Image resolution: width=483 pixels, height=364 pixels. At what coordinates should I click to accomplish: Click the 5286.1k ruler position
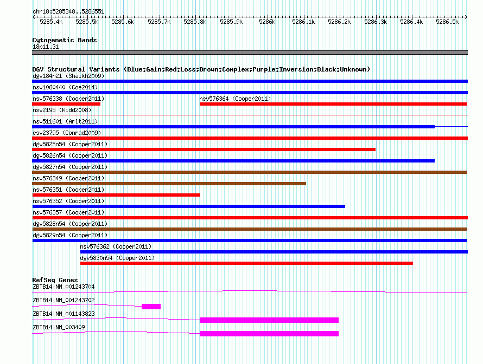coord(303,22)
